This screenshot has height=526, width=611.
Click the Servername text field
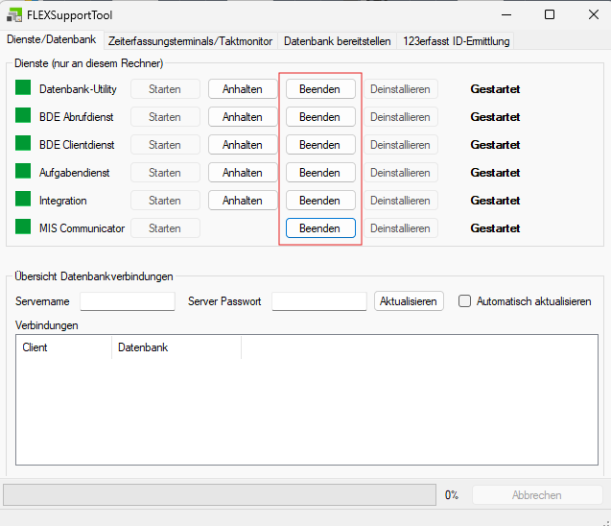pyautogui.click(x=128, y=301)
